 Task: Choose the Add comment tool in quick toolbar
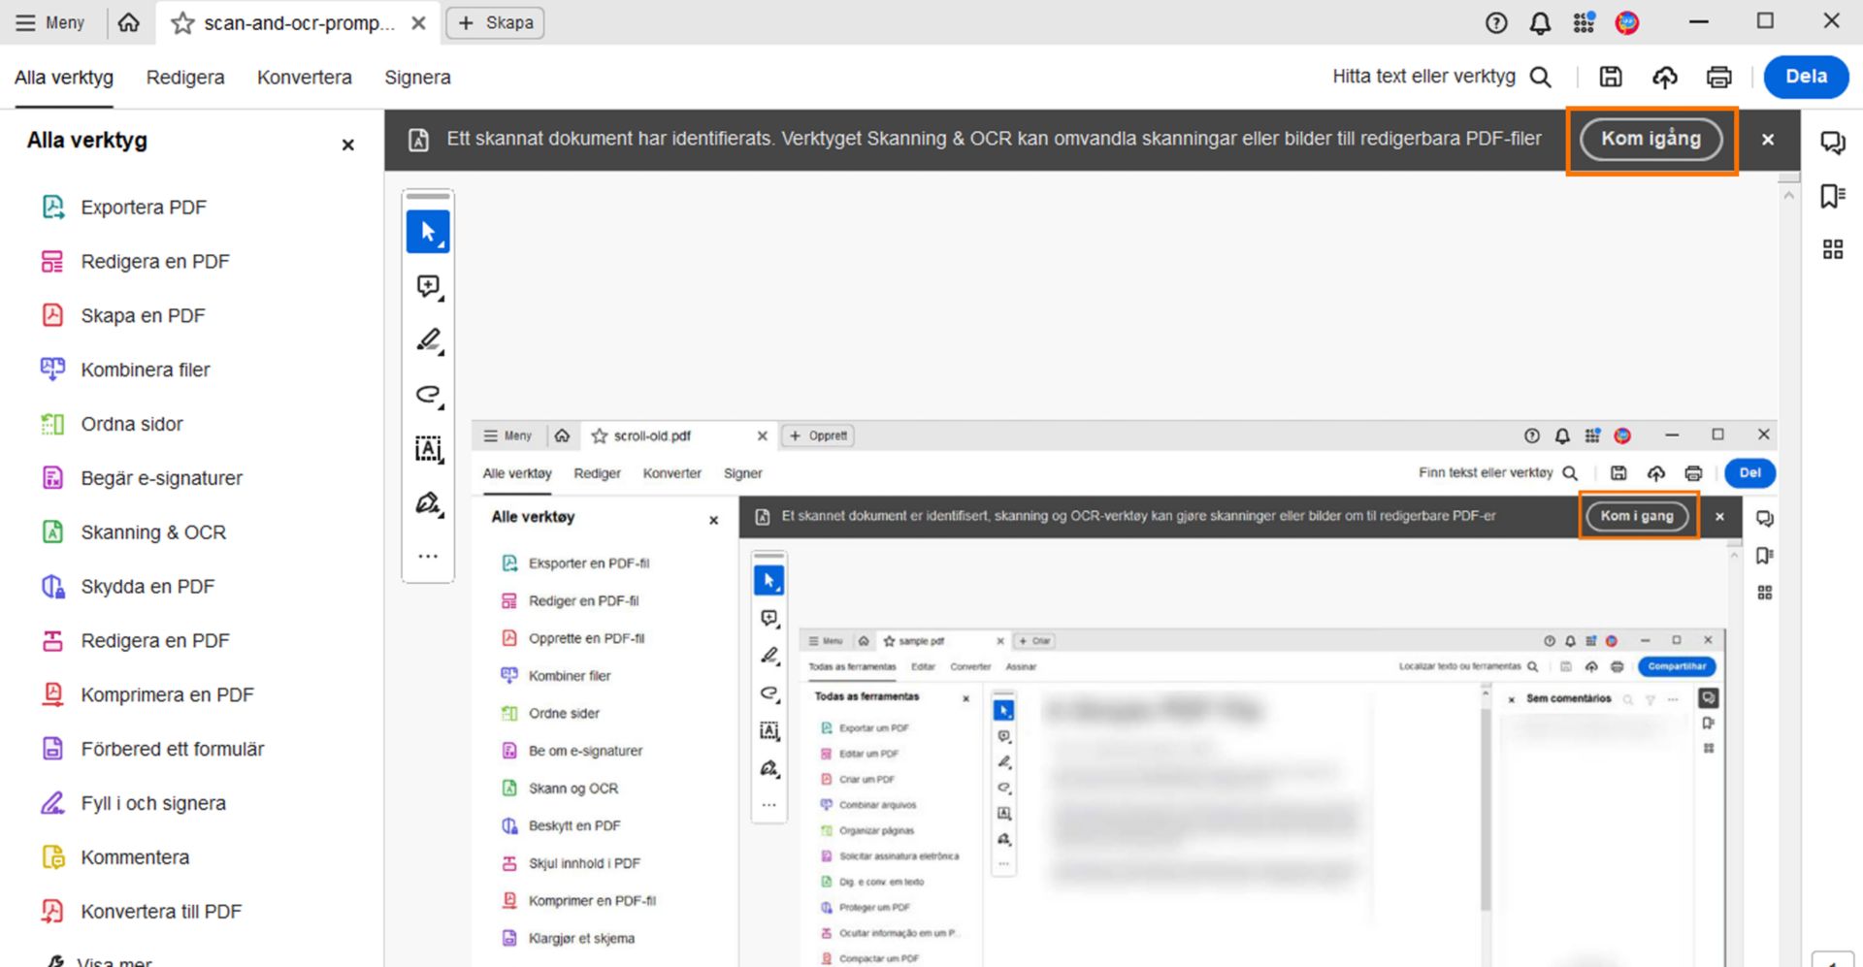tap(428, 286)
